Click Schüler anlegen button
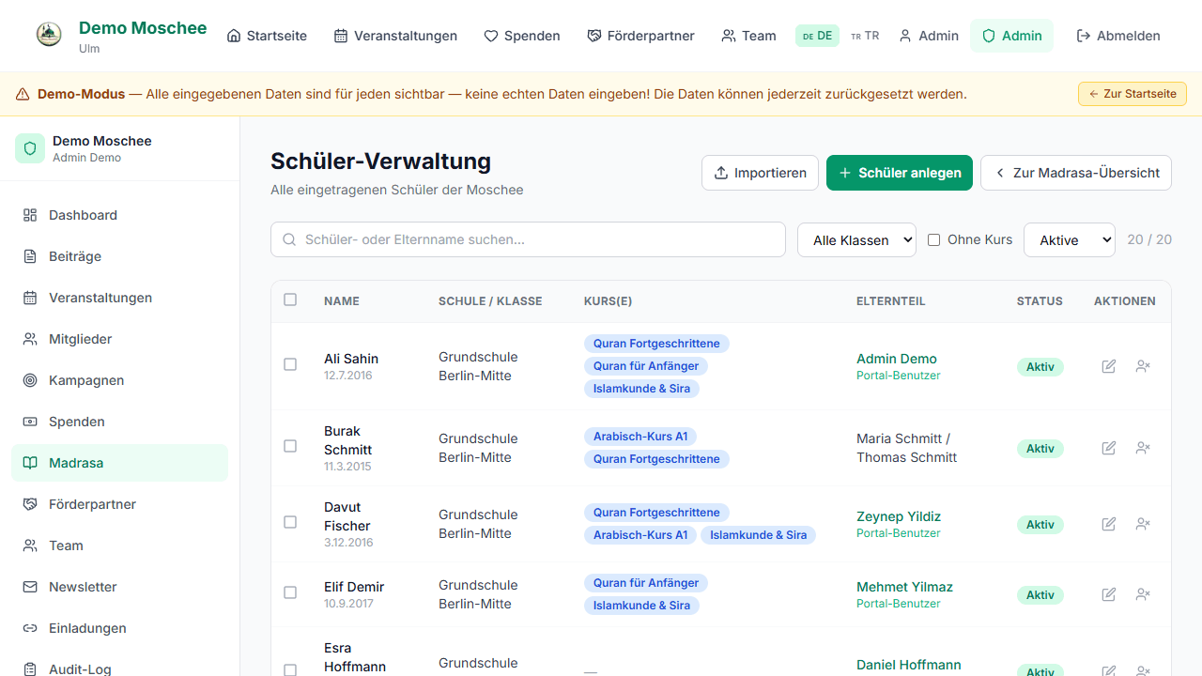This screenshot has height=676, width=1202. (900, 173)
